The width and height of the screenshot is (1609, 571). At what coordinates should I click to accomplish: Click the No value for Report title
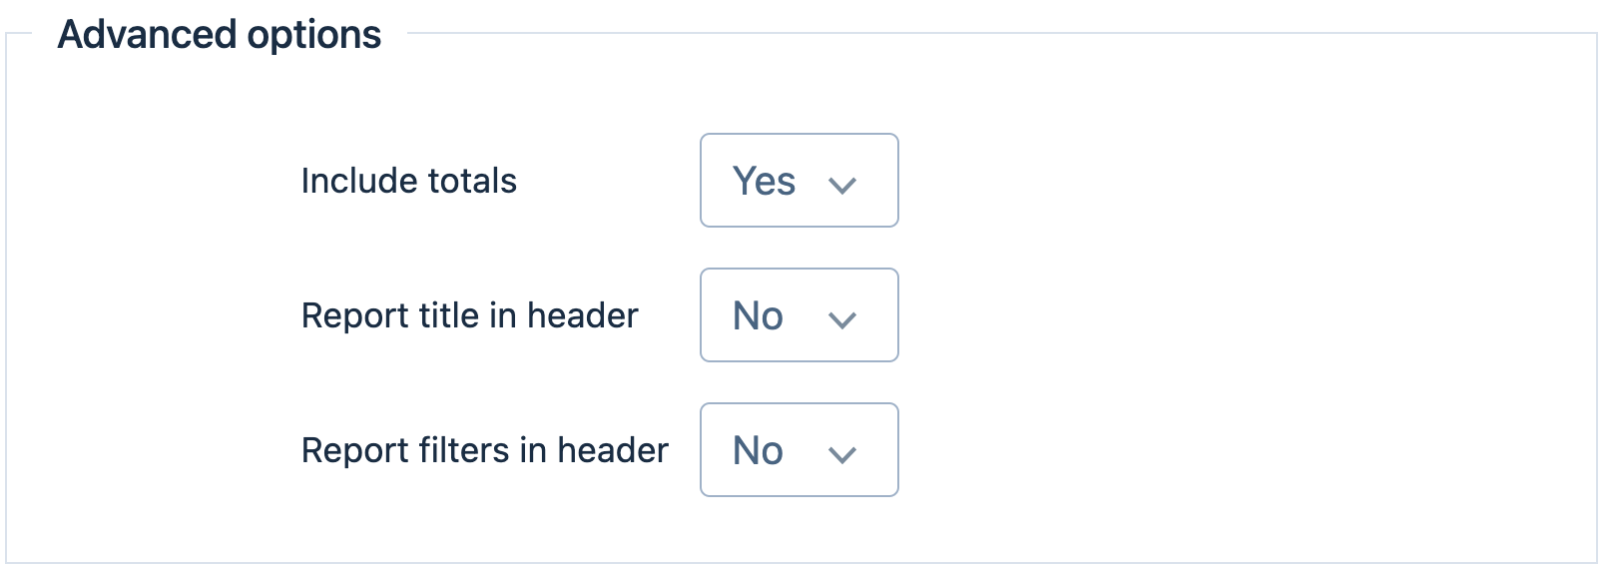pos(758,316)
